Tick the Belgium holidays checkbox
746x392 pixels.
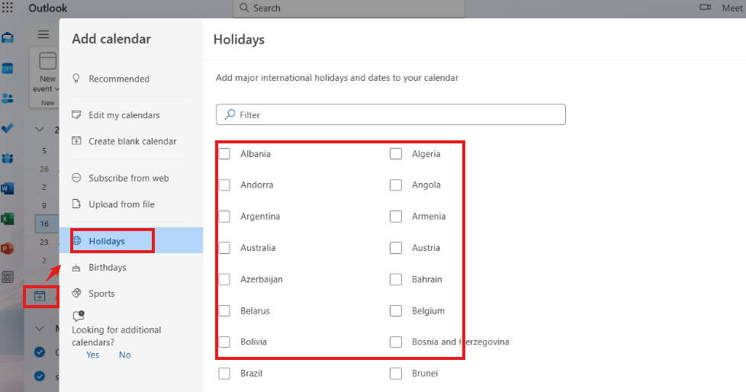click(x=396, y=310)
